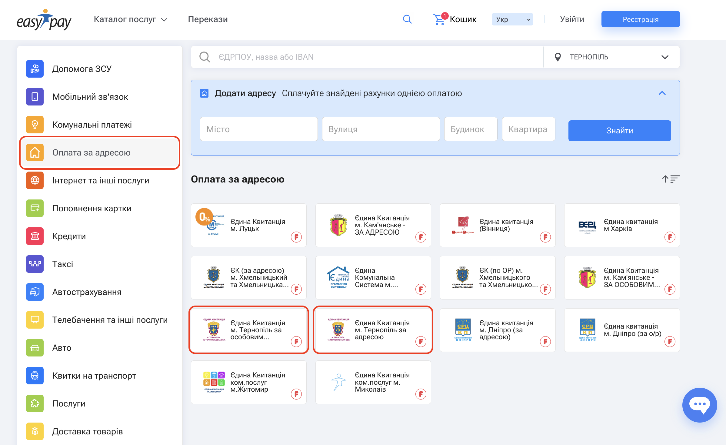The image size is (726, 445).
Task: Click the Квитки на транспорт bus icon
Action: [35, 376]
